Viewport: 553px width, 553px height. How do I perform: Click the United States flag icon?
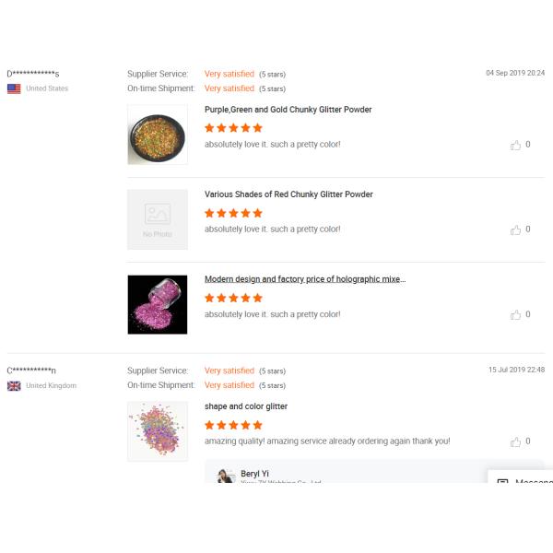point(14,88)
